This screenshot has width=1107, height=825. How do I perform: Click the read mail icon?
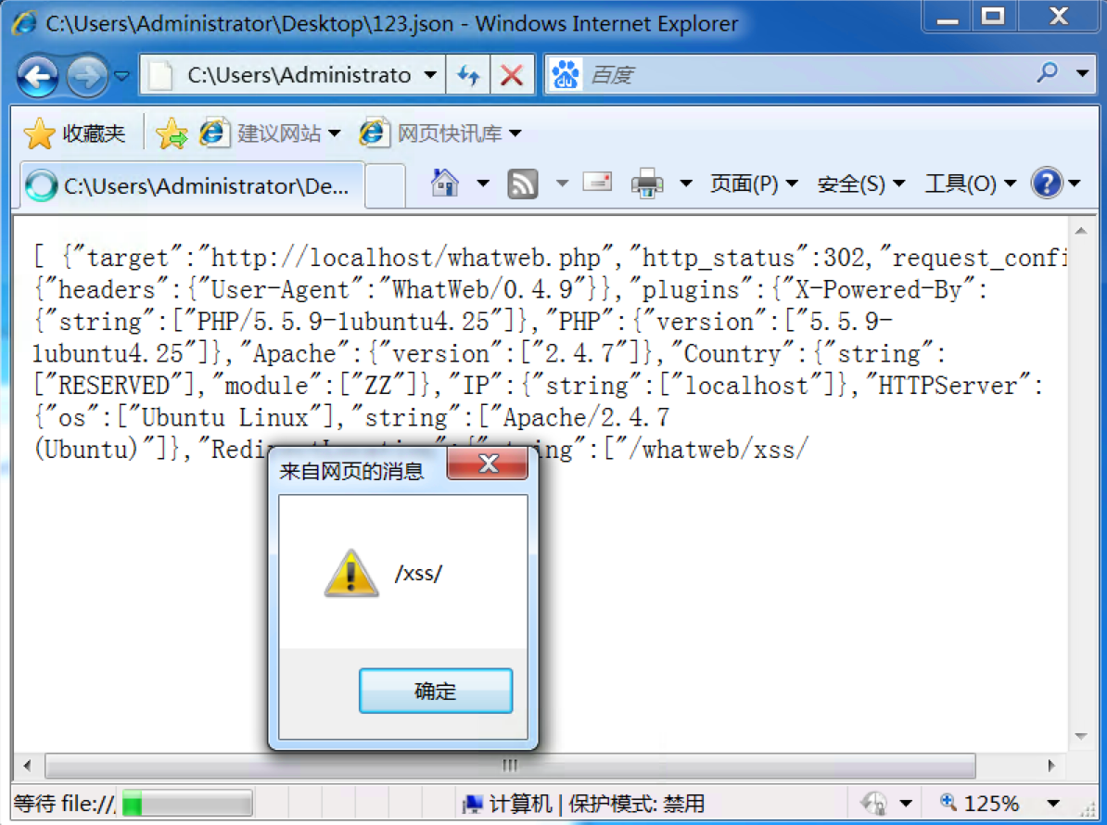(x=597, y=183)
